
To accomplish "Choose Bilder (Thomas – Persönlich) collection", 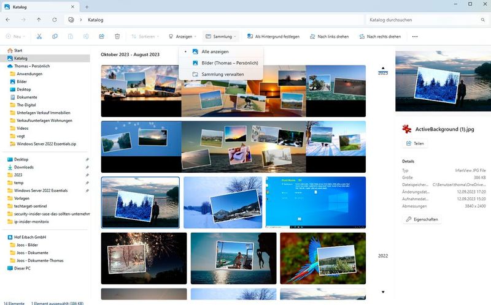I will [221, 63].
